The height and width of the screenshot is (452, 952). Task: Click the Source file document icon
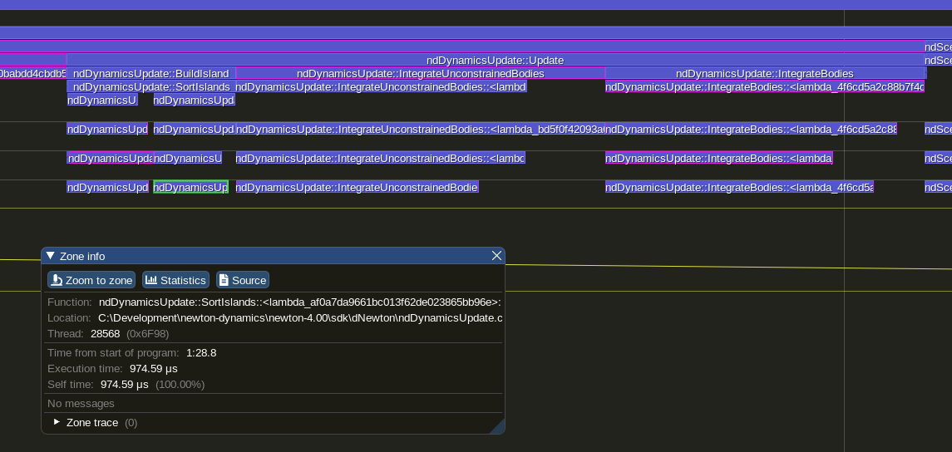(224, 280)
